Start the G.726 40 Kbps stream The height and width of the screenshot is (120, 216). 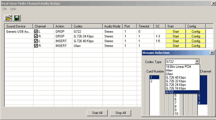coord(176,41)
